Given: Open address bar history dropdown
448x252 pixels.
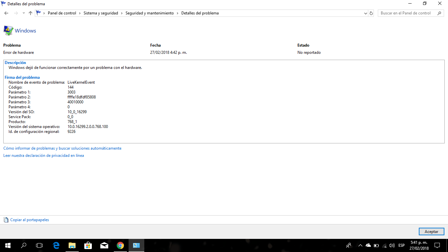Looking at the screenshot, I should pyautogui.click(x=366, y=13).
